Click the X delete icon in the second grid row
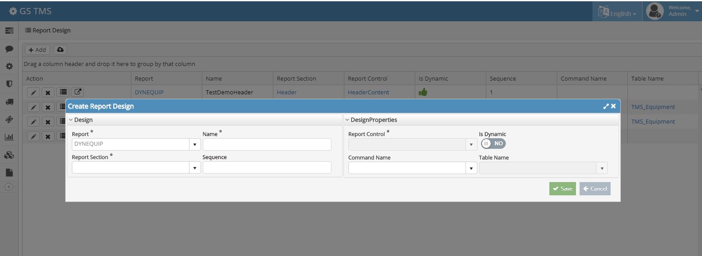Screen dimensions: 702x256 click(48, 107)
